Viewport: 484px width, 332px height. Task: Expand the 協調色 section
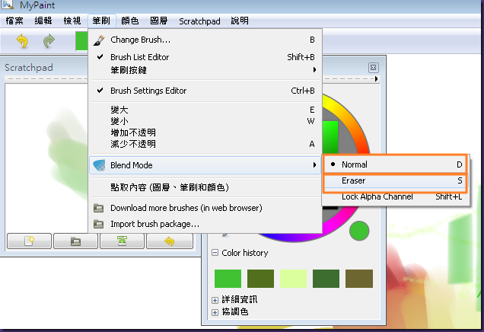tap(215, 312)
